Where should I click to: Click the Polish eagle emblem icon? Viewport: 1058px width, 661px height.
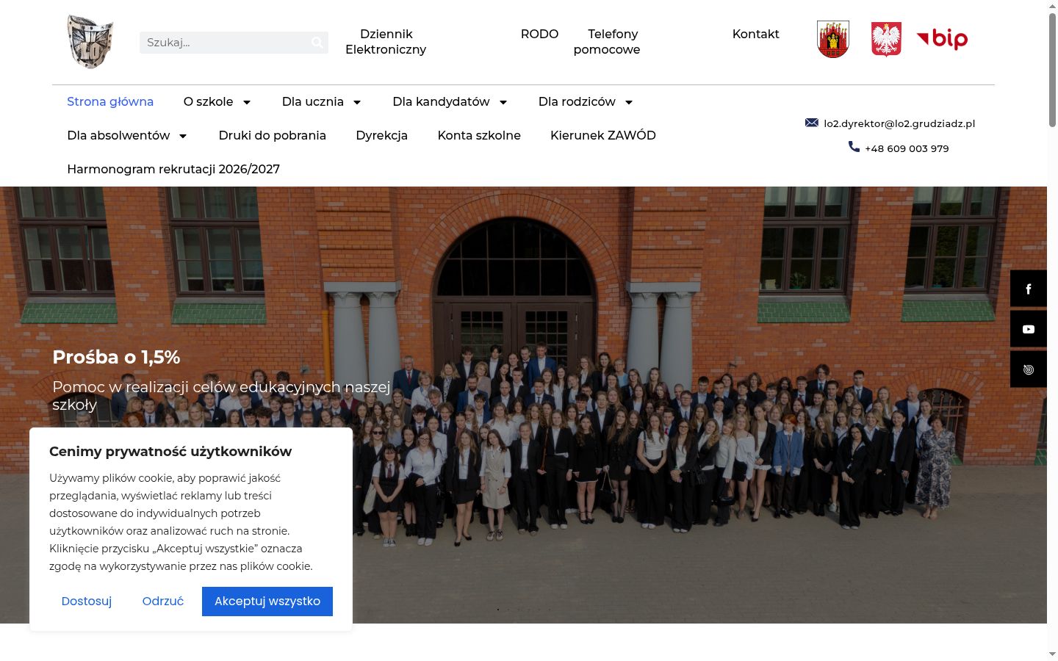[x=886, y=39]
